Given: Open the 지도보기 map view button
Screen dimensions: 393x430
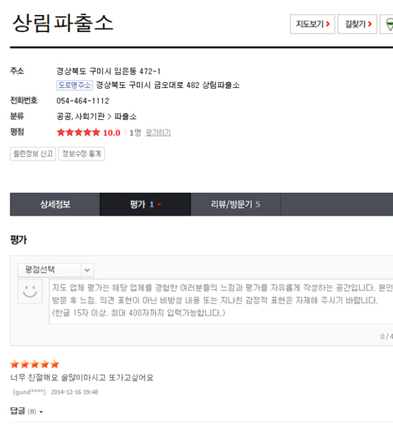Looking at the screenshot, I should (x=312, y=24).
